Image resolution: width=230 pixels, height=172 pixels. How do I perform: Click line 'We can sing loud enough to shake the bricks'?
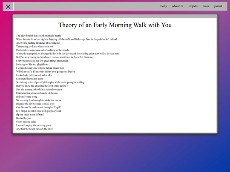[38, 100]
